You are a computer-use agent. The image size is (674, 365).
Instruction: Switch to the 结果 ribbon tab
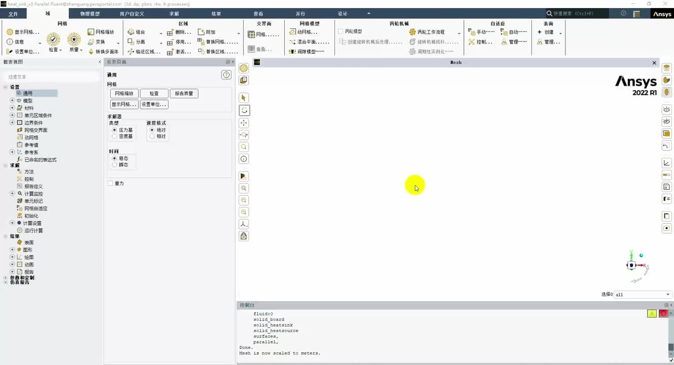tap(216, 14)
